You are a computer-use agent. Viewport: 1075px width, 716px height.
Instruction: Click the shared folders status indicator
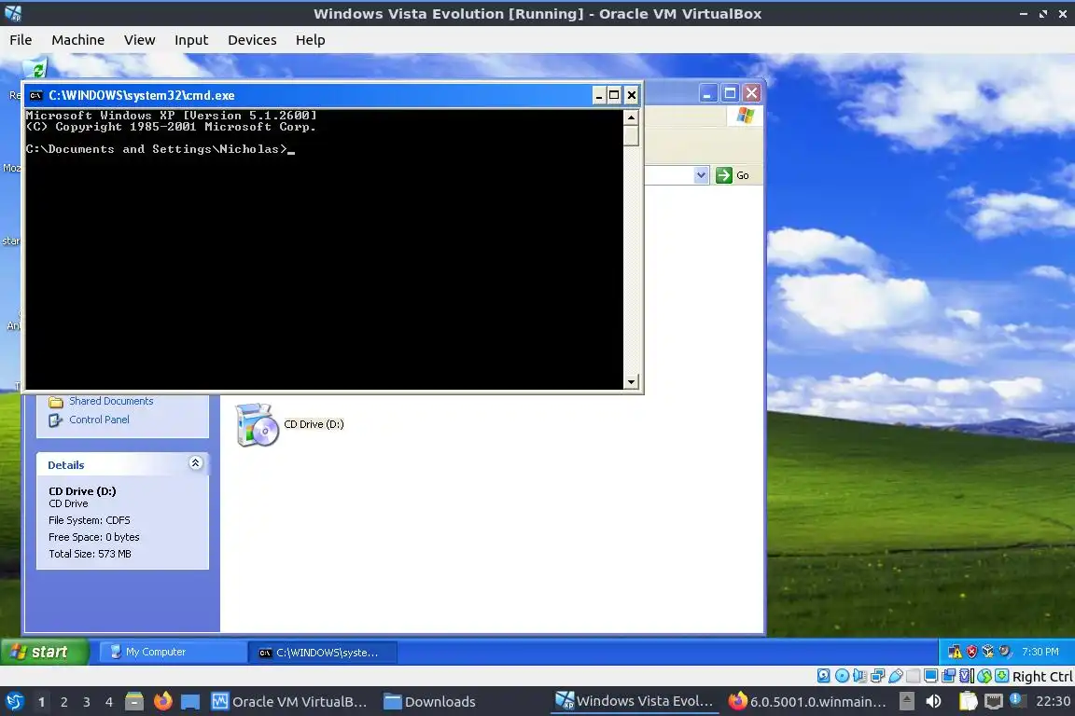(914, 676)
